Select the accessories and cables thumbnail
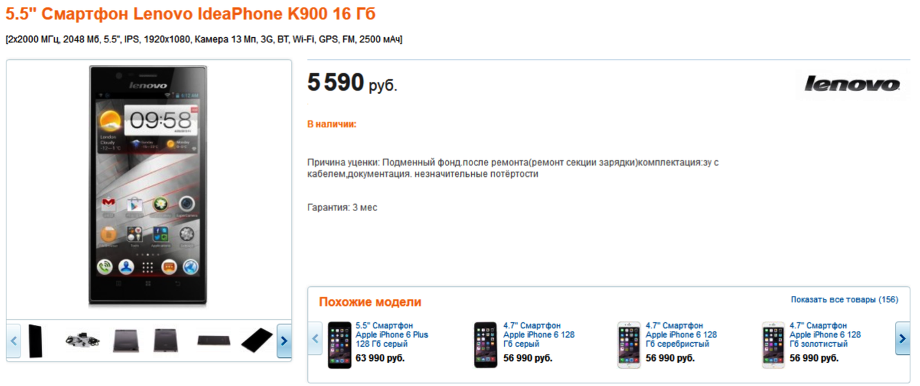This screenshot has width=920, height=386. 82,340
